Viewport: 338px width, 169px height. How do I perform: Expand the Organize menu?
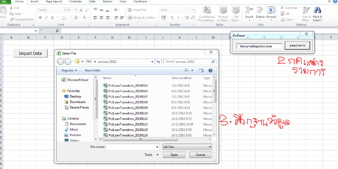point(70,71)
